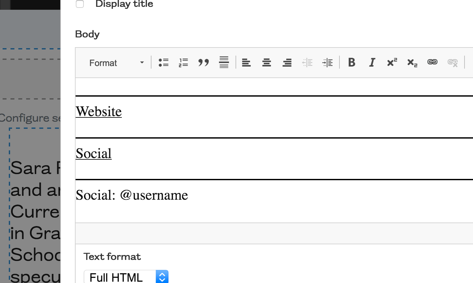
Task: Insert horizontal line
Action: 224,62
